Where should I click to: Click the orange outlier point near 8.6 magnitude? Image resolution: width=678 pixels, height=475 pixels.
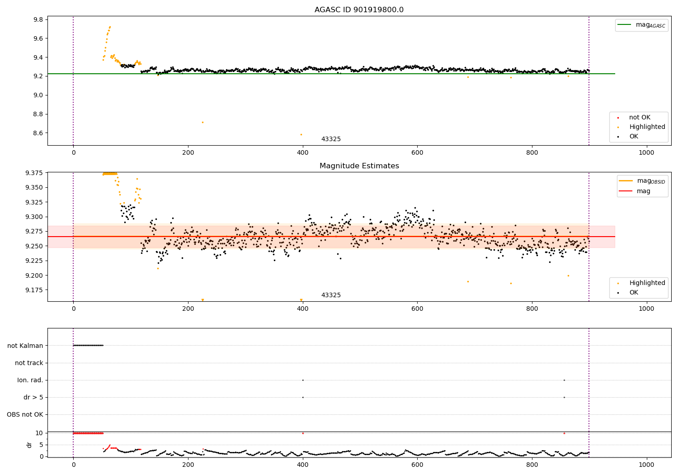coord(301,134)
